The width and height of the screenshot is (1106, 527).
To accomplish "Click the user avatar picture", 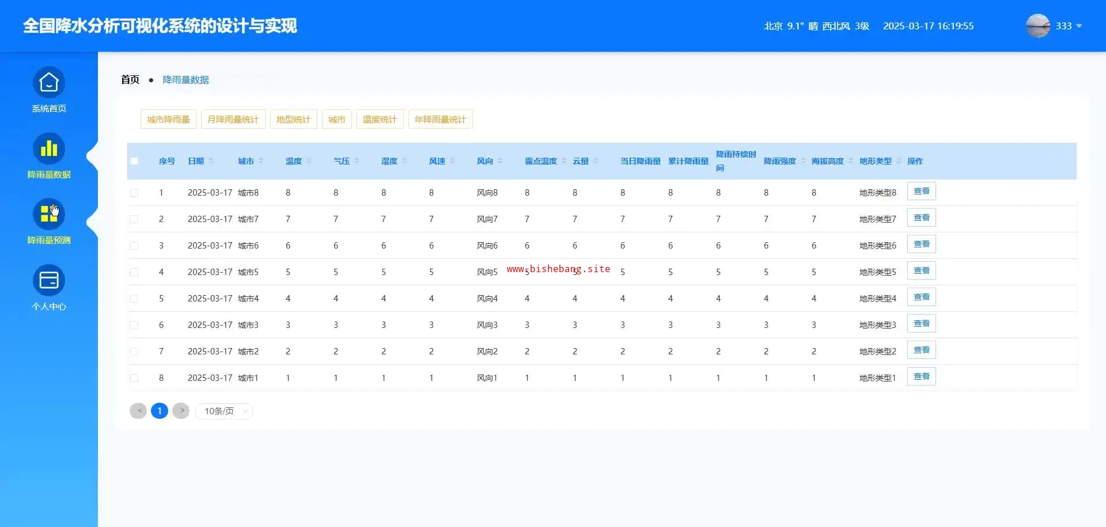I will click(1037, 26).
